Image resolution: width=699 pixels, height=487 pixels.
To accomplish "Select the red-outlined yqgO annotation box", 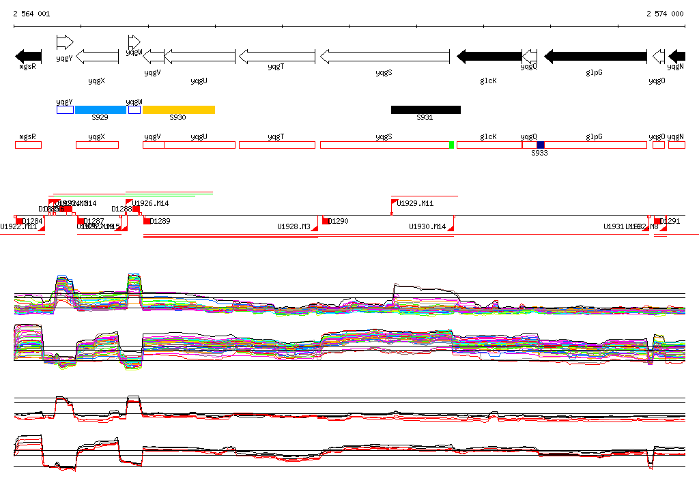I will [659, 145].
